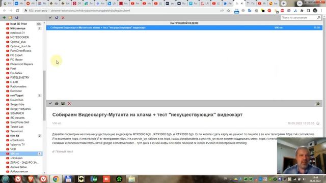
Task: Select the volodream feed
Action: pos(16,158)
